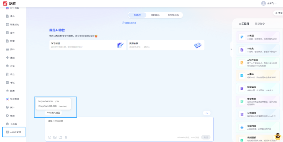This screenshot has height=142, width=283.
Task: Go to 章节 in the sidebar
Action: pyautogui.click(x=10, y=33)
